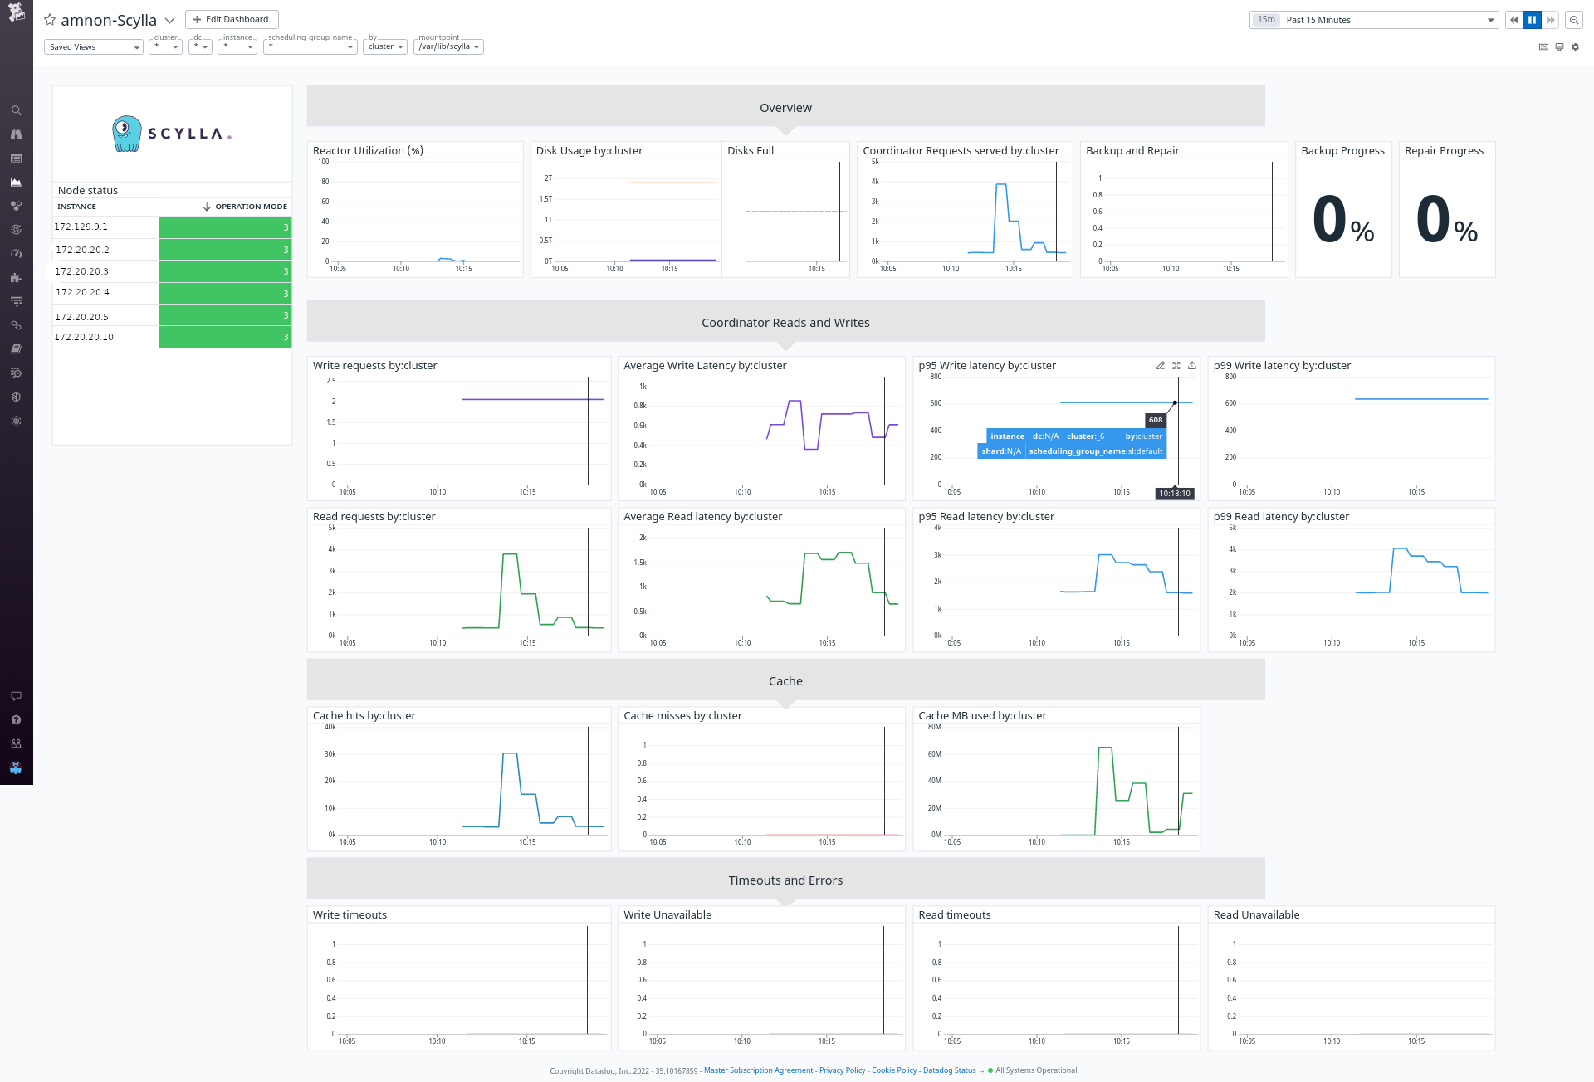Click the Edit Dashboard button
Image resolution: width=1594 pixels, height=1082 pixels.
point(232,19)
